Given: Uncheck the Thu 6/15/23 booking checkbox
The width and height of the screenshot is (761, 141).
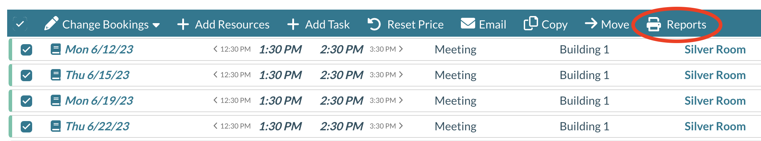Looking at the screenshot, I should pyautogui.click(x=26, y=75).
